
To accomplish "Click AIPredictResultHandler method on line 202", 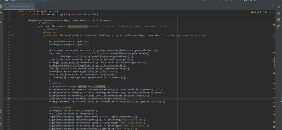I will point(114,102).
